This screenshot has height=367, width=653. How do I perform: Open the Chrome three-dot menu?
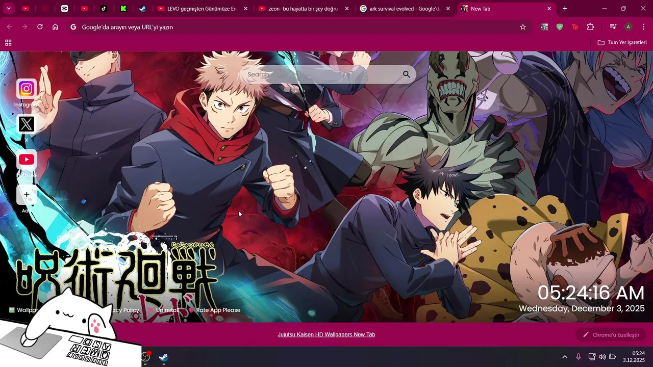[x=643, y=27]
